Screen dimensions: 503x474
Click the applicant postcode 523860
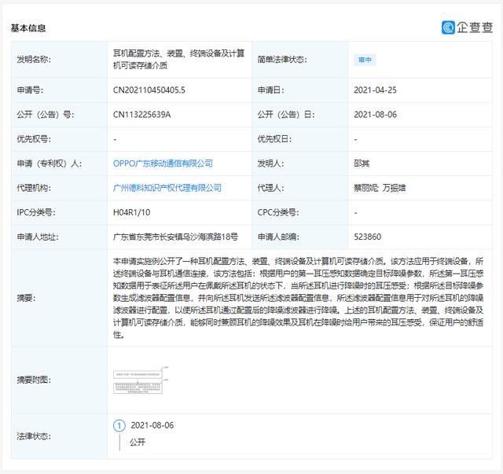(367, 237)
